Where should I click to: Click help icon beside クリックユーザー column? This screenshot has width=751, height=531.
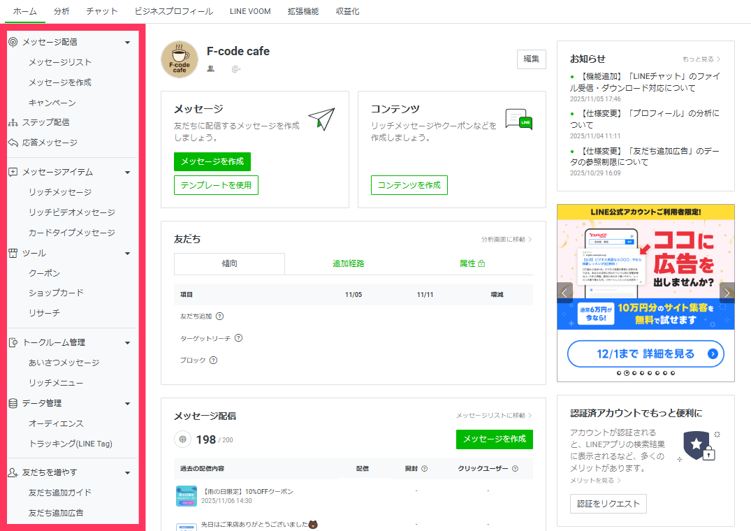(515, 469)
